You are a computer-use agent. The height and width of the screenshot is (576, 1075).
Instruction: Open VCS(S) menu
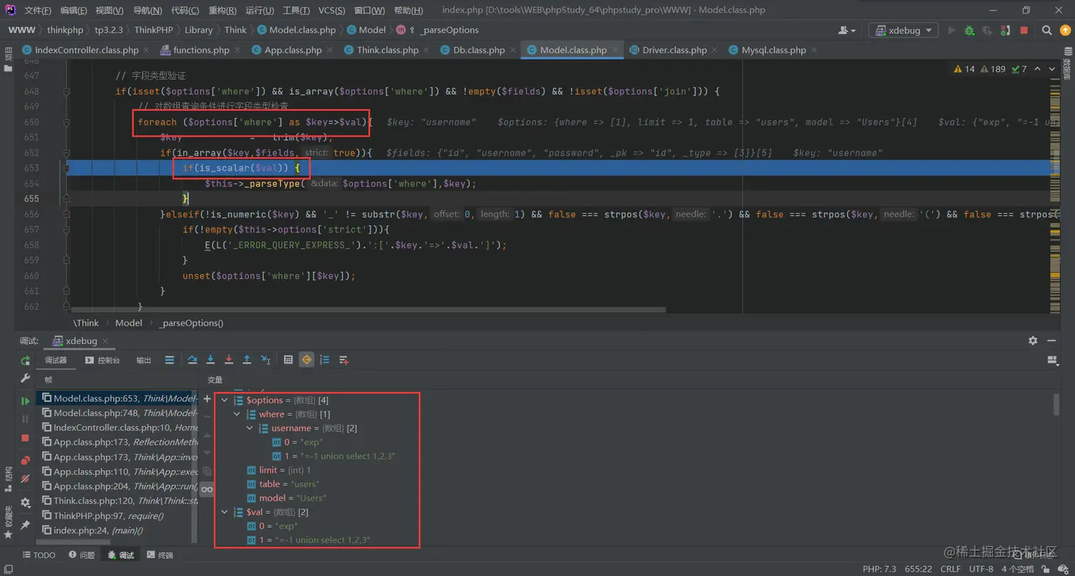coord(331,11)
